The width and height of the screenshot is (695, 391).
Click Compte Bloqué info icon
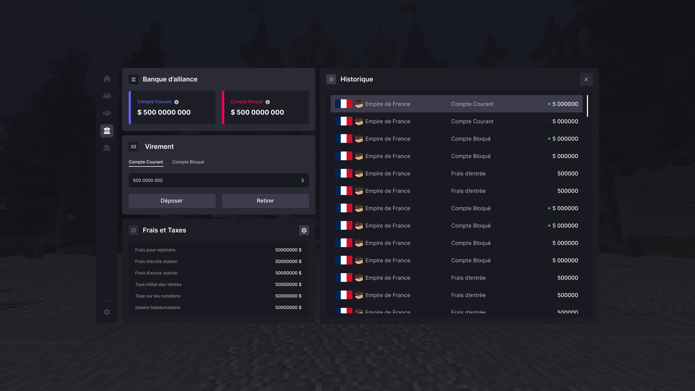tap(268, 102)
